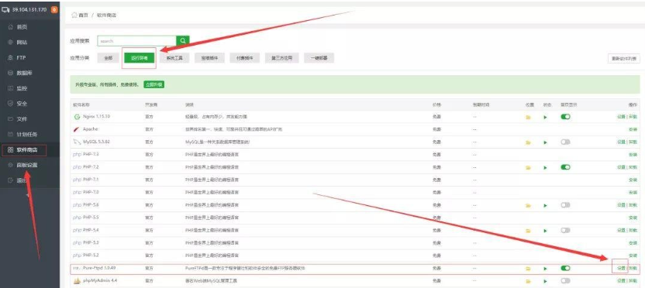Toggle PHP-7.2 homepage display switch

pyautogui.click(x=566, y=167)
